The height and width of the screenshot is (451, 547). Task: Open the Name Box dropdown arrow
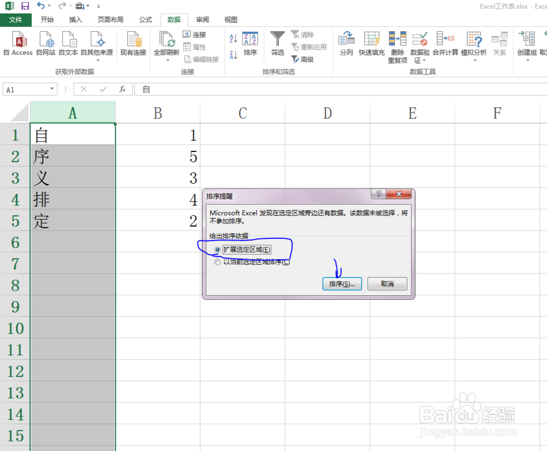51,89
